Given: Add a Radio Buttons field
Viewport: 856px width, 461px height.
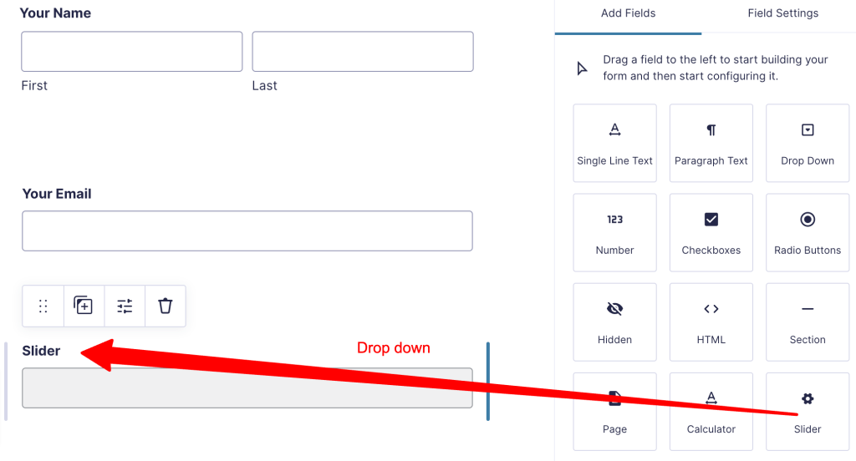Looking at the screenshot, I should 808,232.
